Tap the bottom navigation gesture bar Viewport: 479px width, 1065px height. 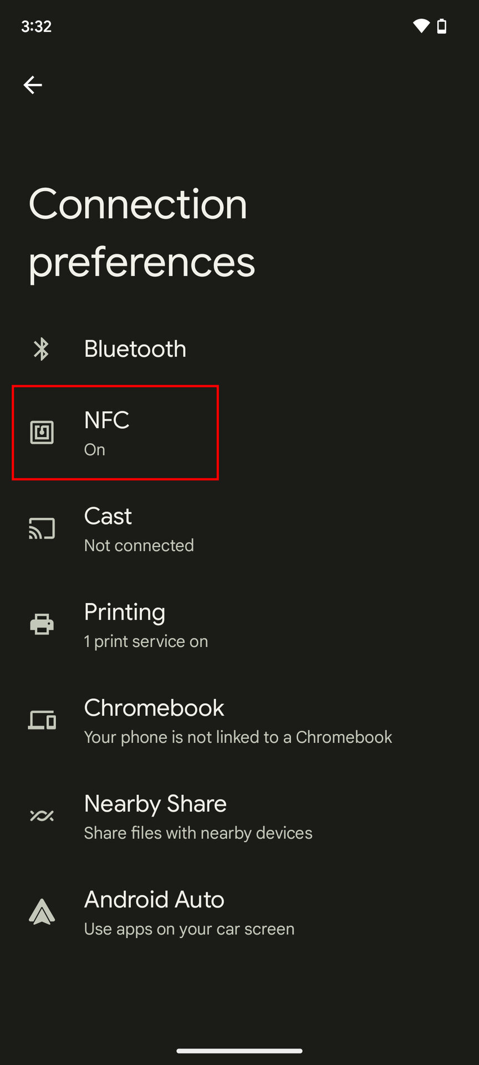pos(239,1051)
